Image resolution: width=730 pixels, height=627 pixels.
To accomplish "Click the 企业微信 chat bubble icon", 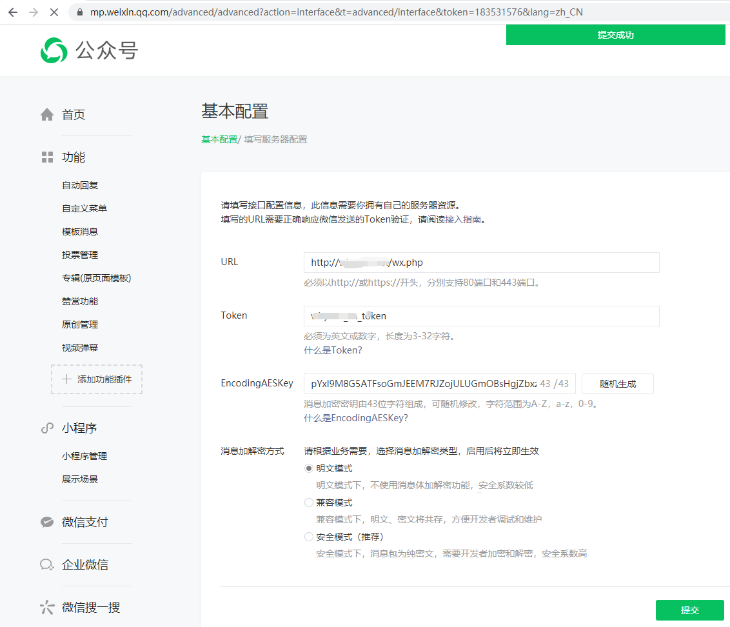I will click(x=47, y=564).
